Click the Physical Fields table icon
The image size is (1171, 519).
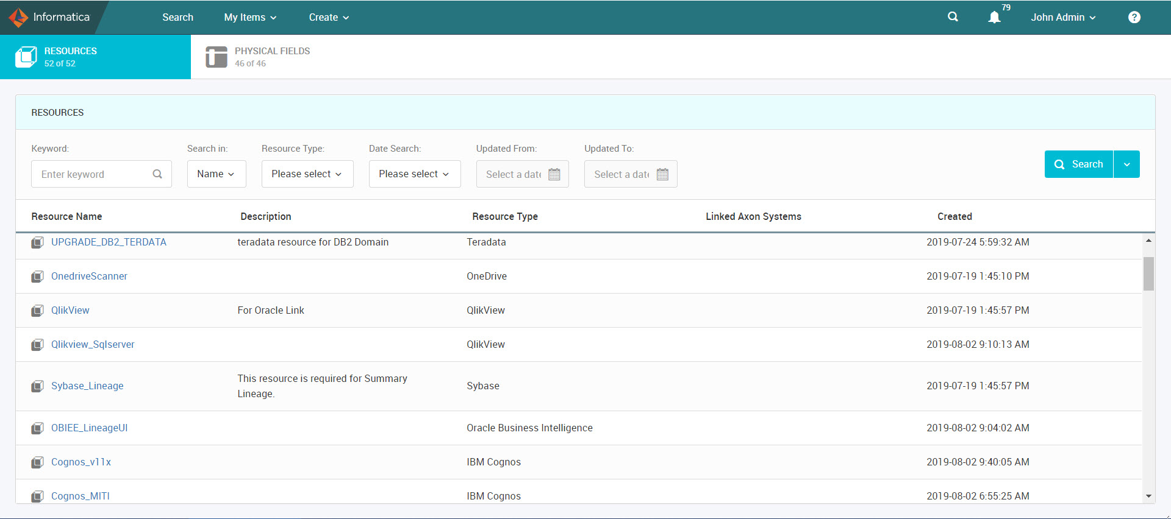pos(217,57)
